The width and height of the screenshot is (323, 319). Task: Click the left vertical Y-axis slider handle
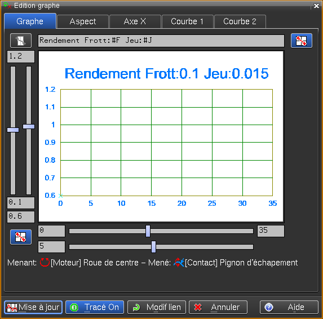click(x=13, y=130)
